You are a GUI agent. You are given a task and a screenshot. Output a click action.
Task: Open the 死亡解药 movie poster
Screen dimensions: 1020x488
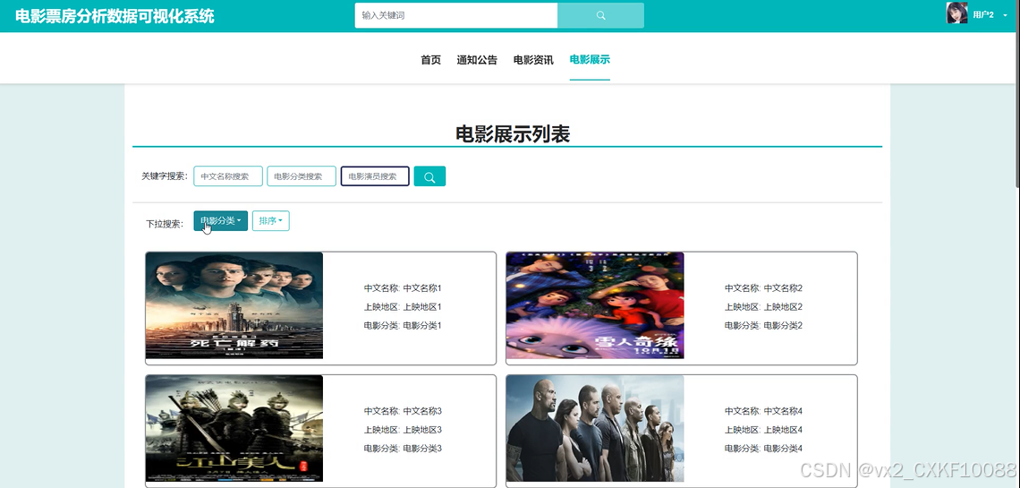(x=234, y=305)
